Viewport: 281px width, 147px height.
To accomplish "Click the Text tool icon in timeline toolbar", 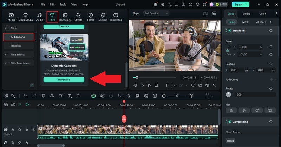I will click(x=70, y=96).
